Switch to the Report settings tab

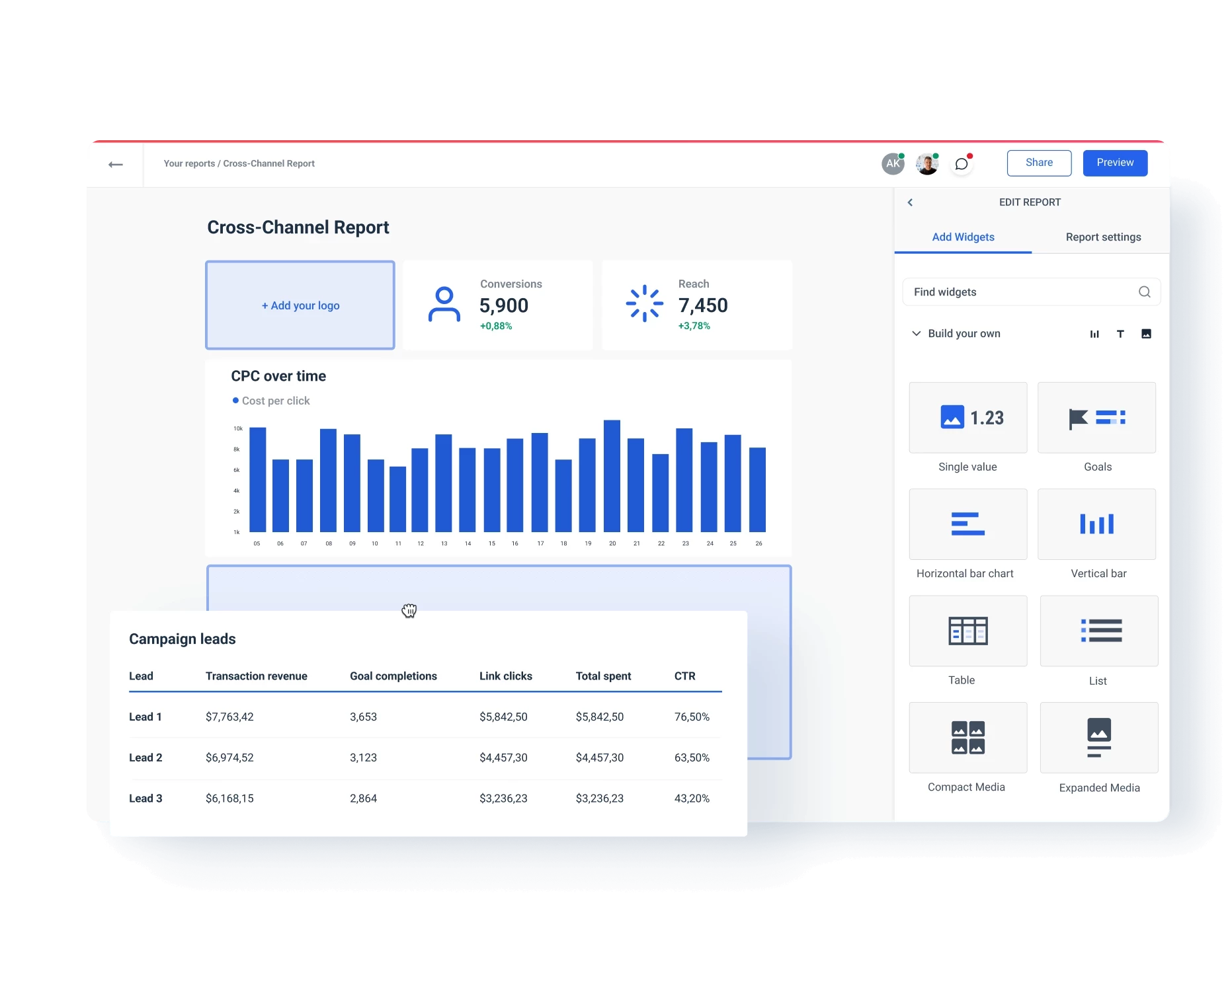[1103, 237]
